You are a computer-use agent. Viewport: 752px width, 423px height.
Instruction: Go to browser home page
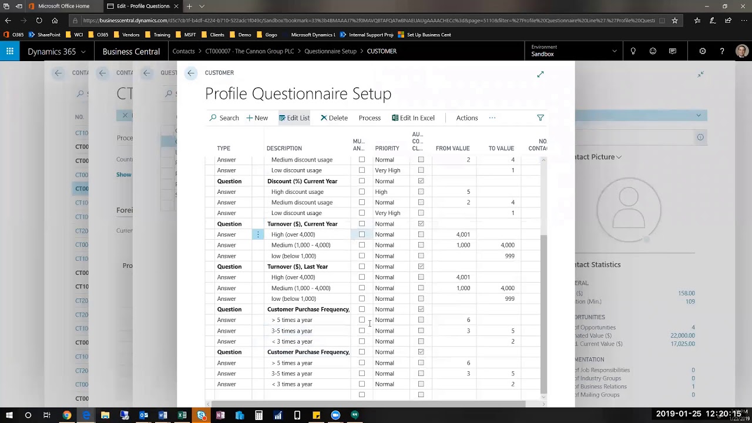point(55,20)
